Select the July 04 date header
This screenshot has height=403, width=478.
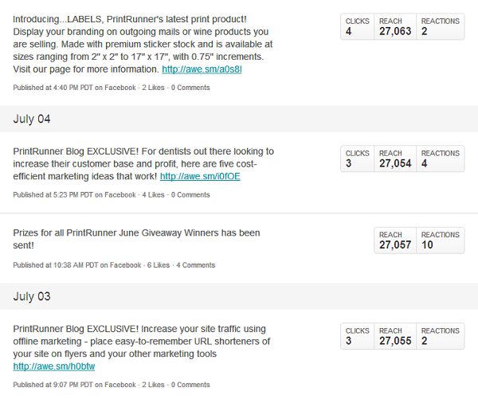239,119
